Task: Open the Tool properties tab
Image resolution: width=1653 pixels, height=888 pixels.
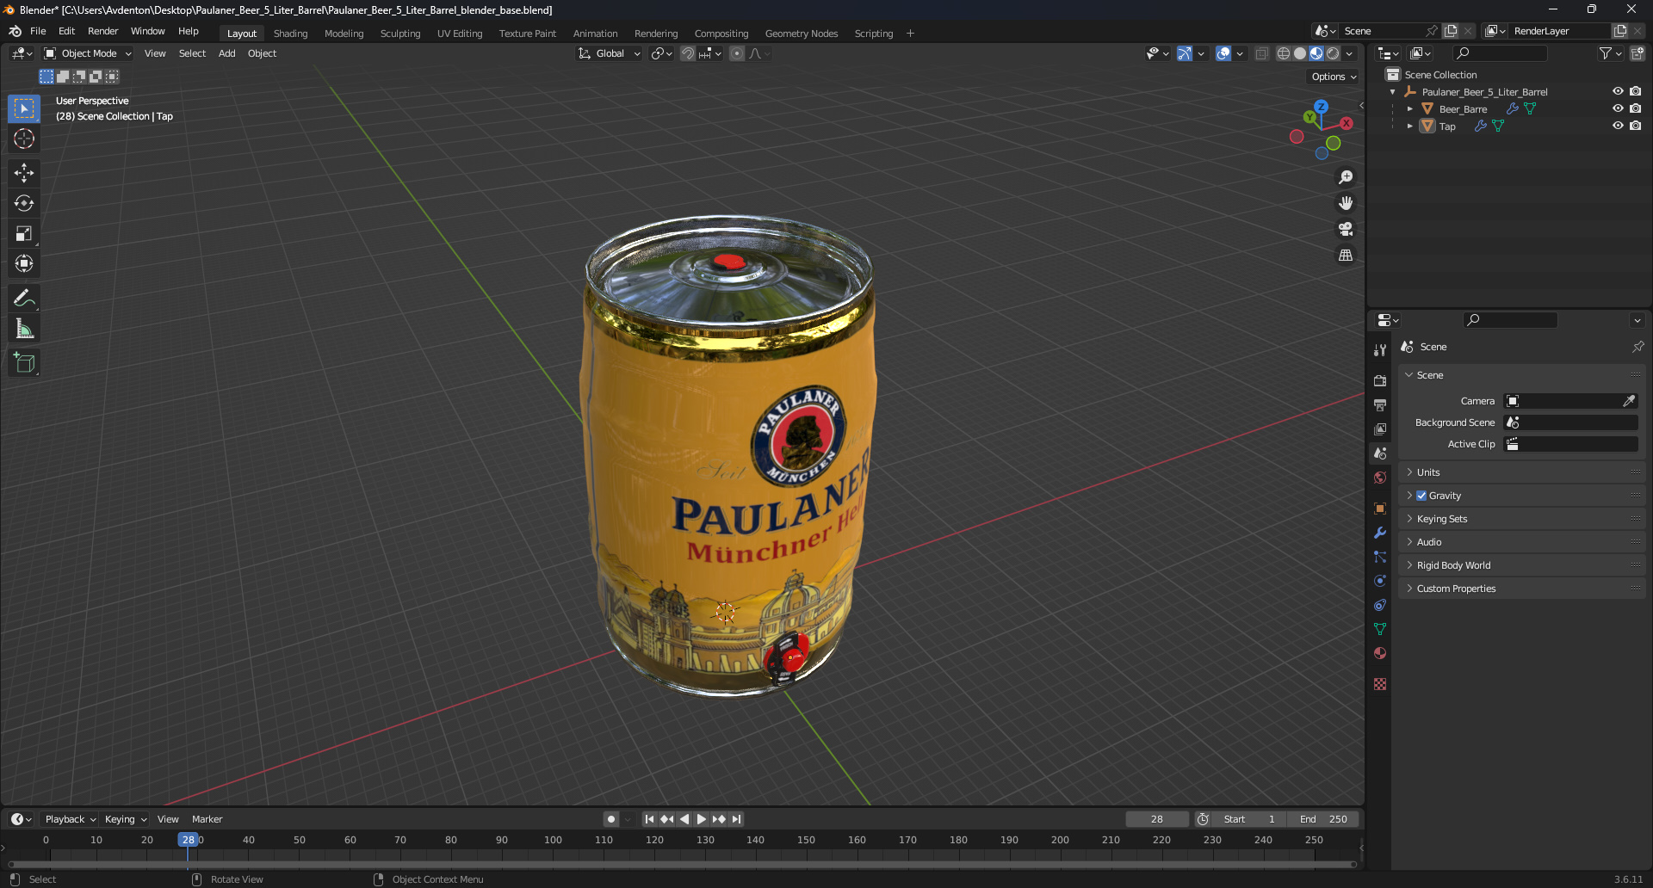Action: pos(1380,349)
